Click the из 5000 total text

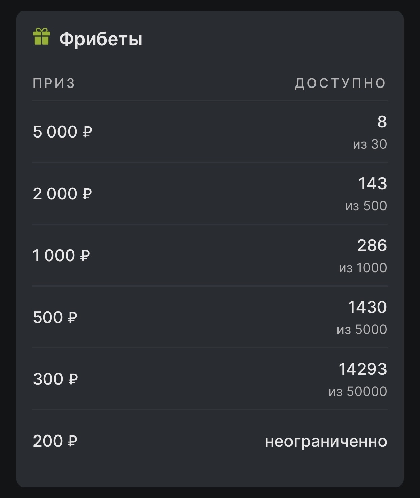pyautogui.click(x=361, y=330)
